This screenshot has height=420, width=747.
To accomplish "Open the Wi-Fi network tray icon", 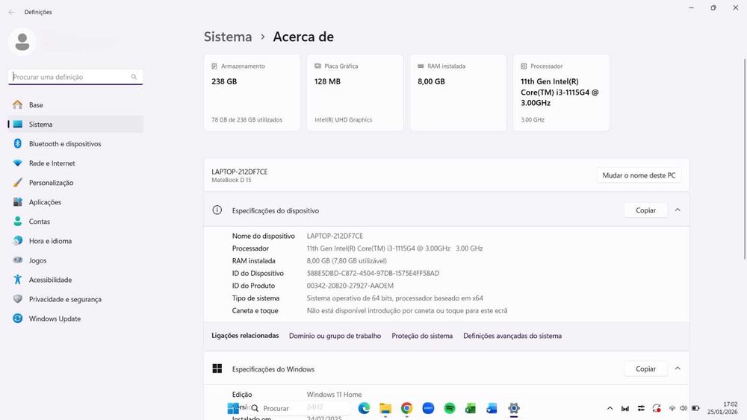I will 672,408.
